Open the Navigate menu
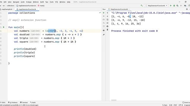The image size is (190, 106). tap(16, 2)
